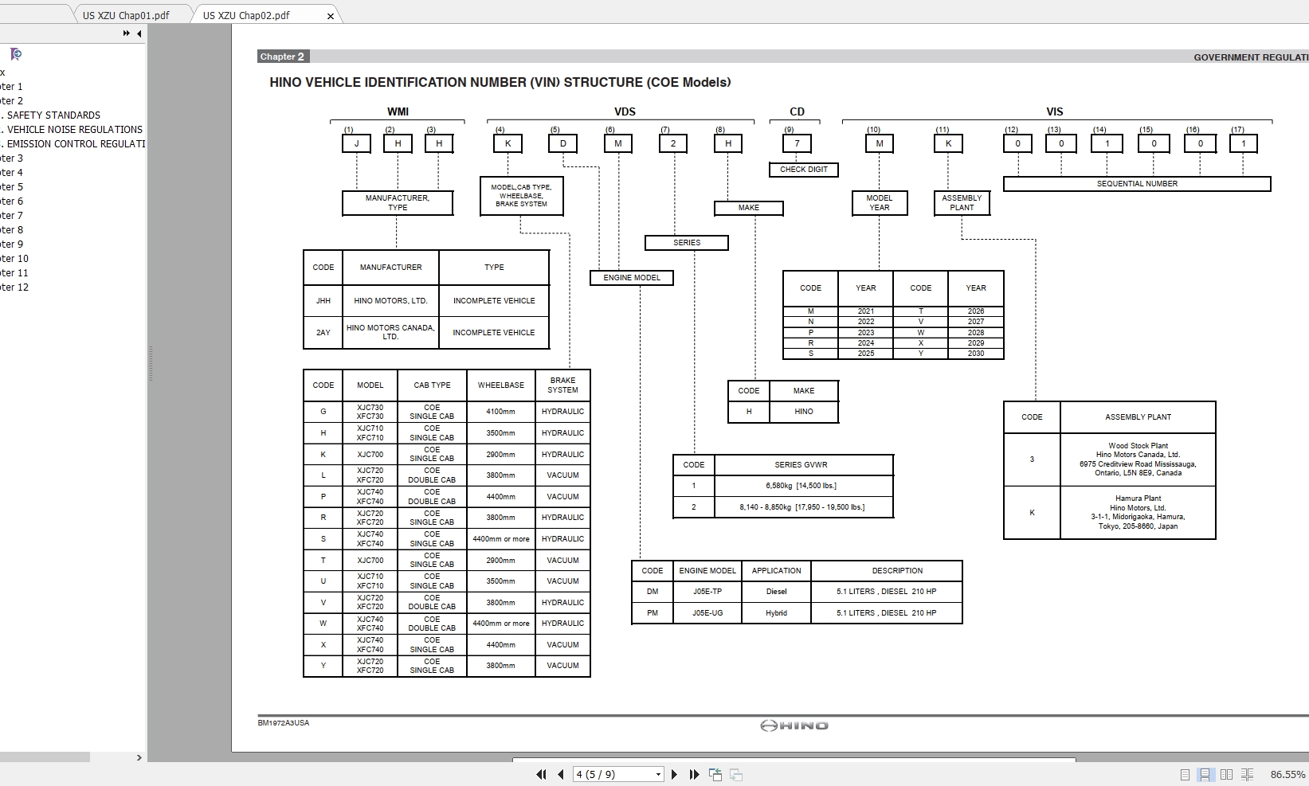Click the panel splitter handle

pyautogui.click(x=150, y=364)
